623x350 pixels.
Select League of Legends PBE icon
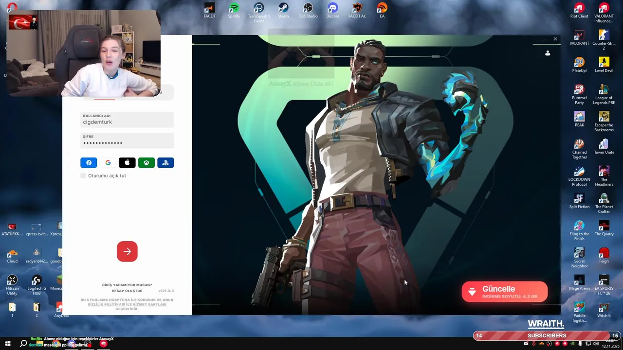(604, 94)
